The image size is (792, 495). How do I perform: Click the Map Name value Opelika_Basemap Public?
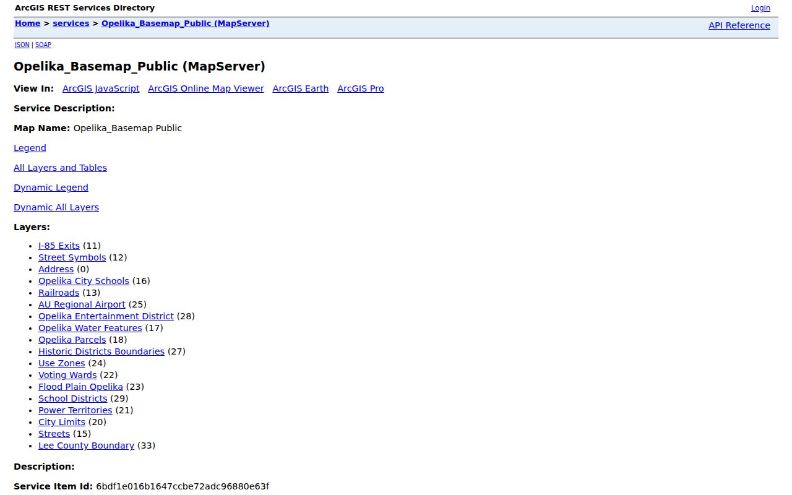coord(127,128)
